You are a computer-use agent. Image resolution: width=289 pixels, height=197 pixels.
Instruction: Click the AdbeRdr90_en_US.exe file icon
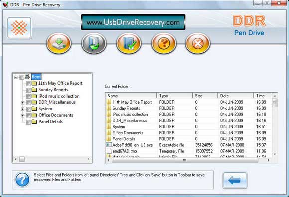[x=109, y=145]
